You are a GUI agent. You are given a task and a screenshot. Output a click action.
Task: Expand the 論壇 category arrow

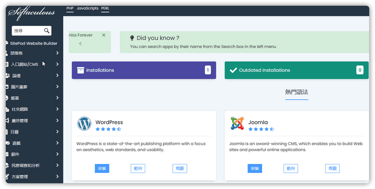(57, 75)
